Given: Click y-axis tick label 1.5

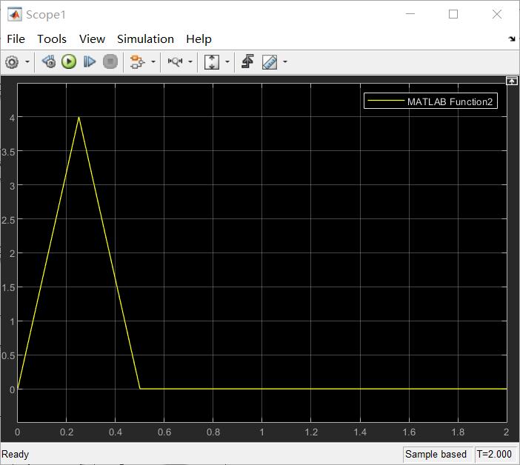Looking at the screenshot, I should tap(8, 288).
